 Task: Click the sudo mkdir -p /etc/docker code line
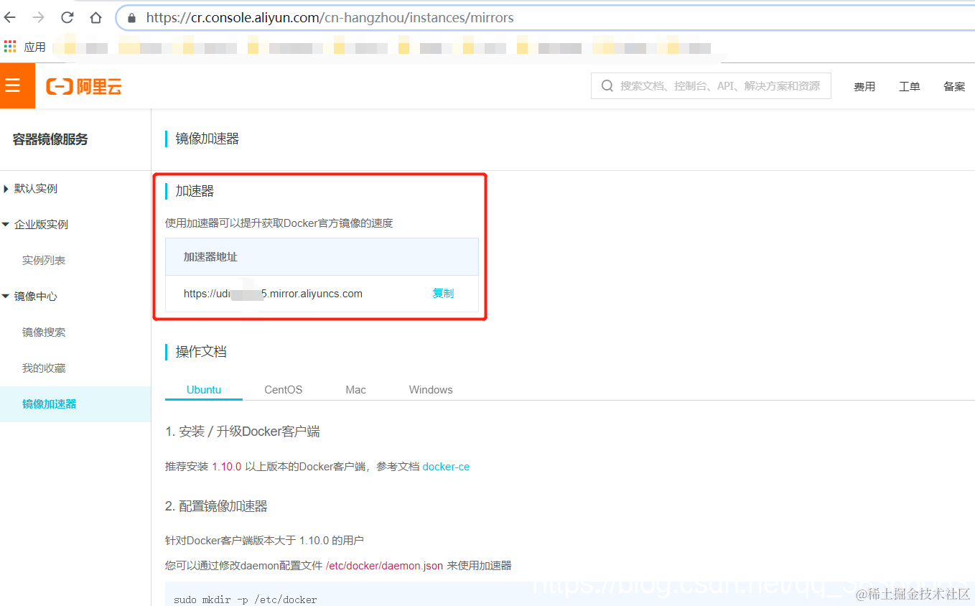click(246, 599)
